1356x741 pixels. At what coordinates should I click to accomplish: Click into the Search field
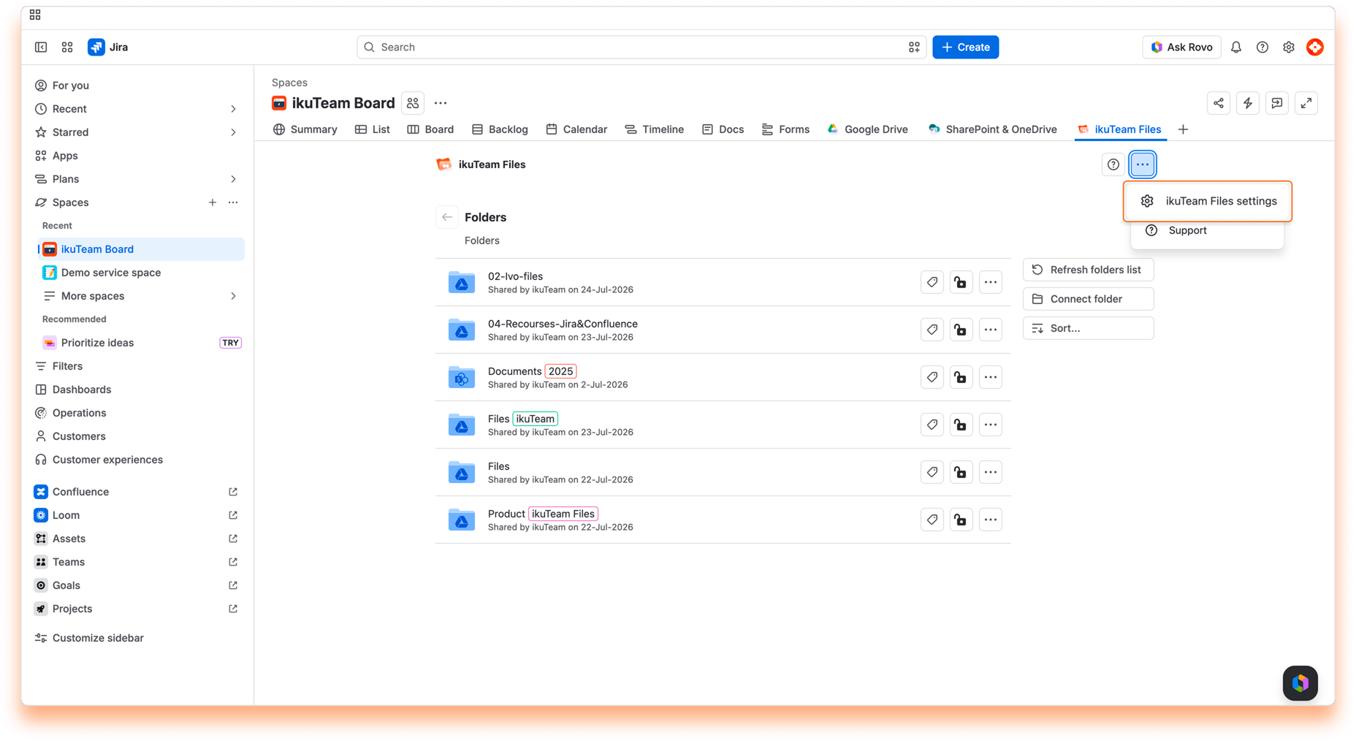click(x=641, y=47)
